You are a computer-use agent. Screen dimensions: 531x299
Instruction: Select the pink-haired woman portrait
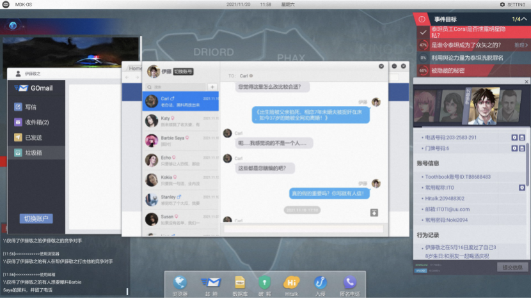point(425,106)
